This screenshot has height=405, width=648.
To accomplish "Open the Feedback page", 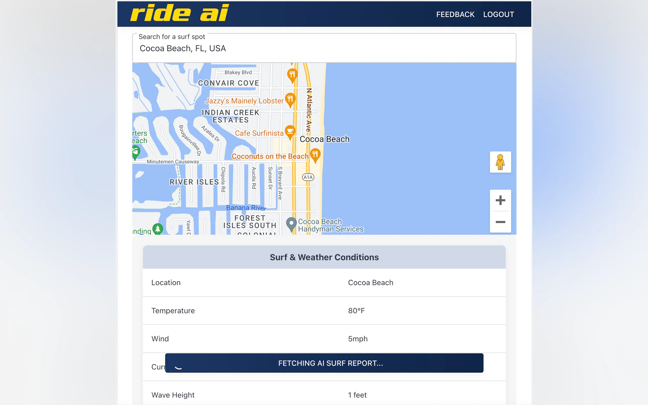I will tap(455, 15).
